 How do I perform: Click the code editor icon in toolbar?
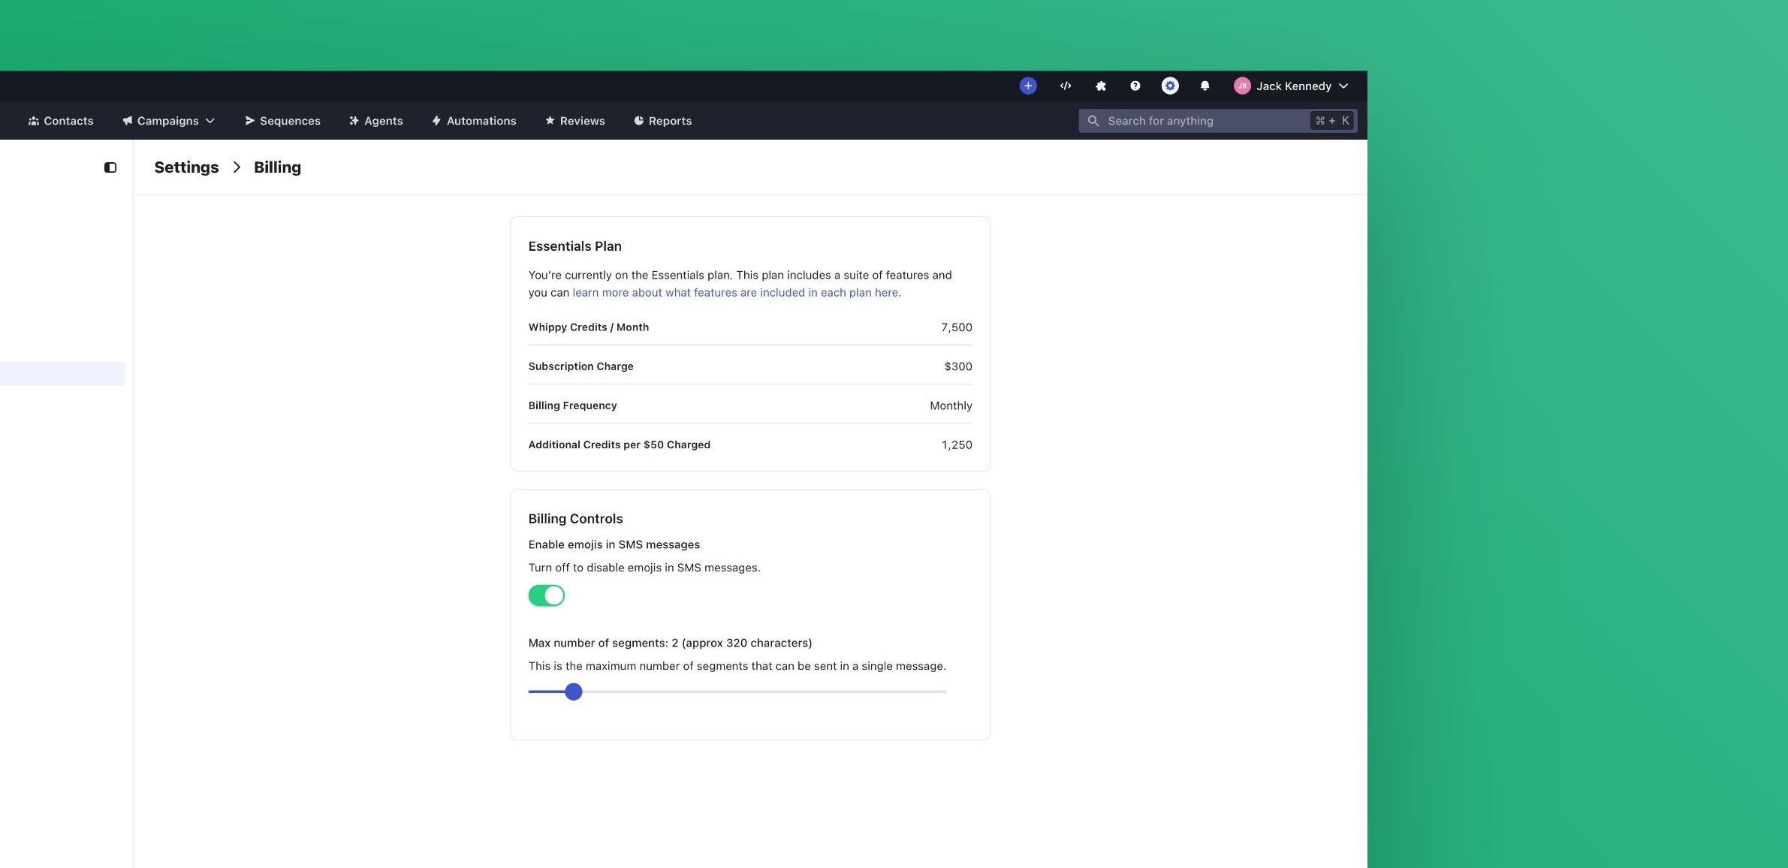[1064, 84]
